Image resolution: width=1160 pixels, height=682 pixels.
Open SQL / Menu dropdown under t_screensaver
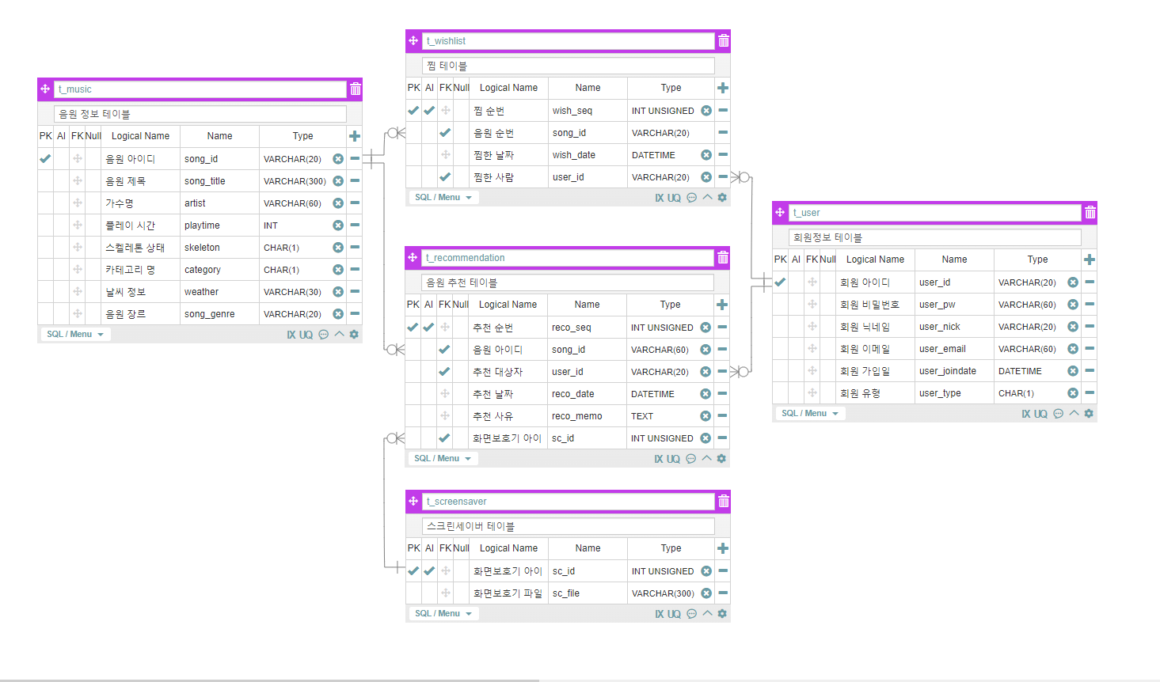point(443,614)
